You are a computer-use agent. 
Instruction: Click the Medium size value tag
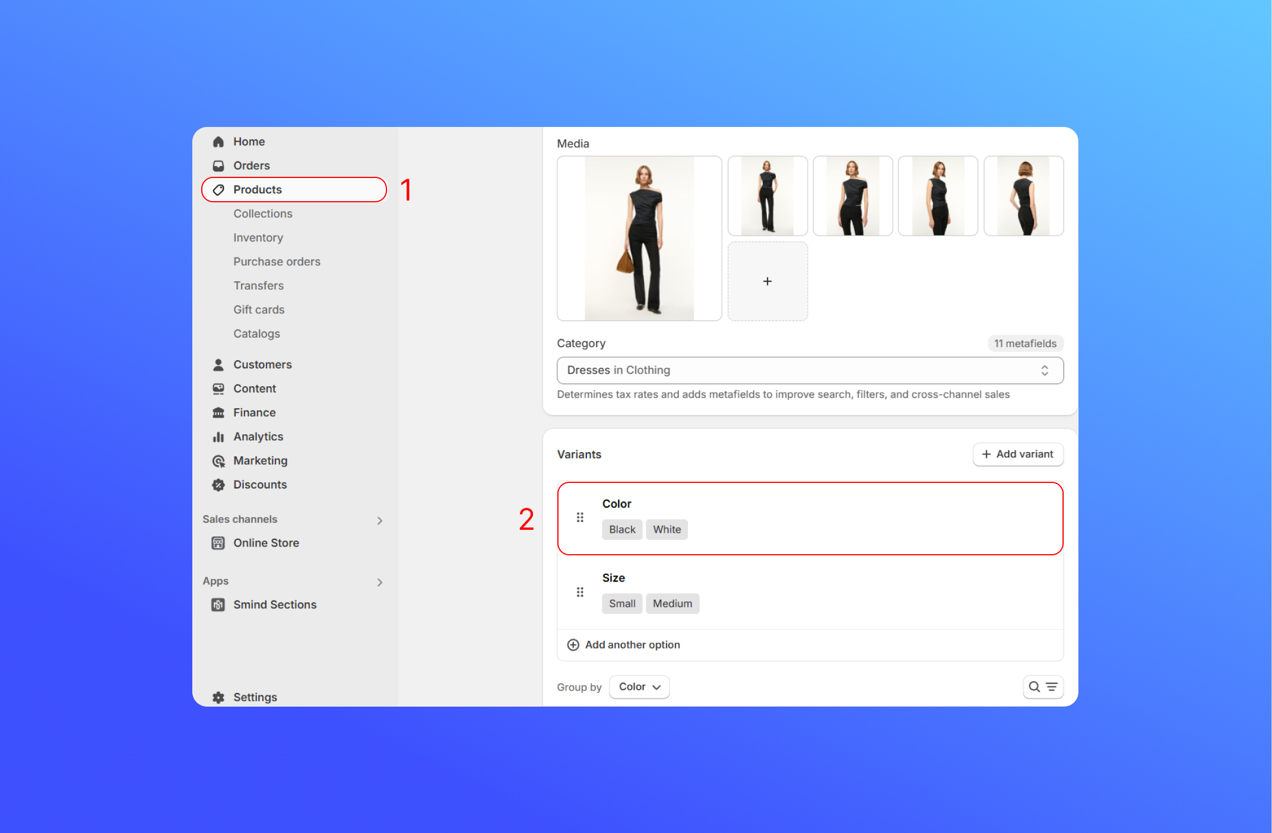(673, 604)
